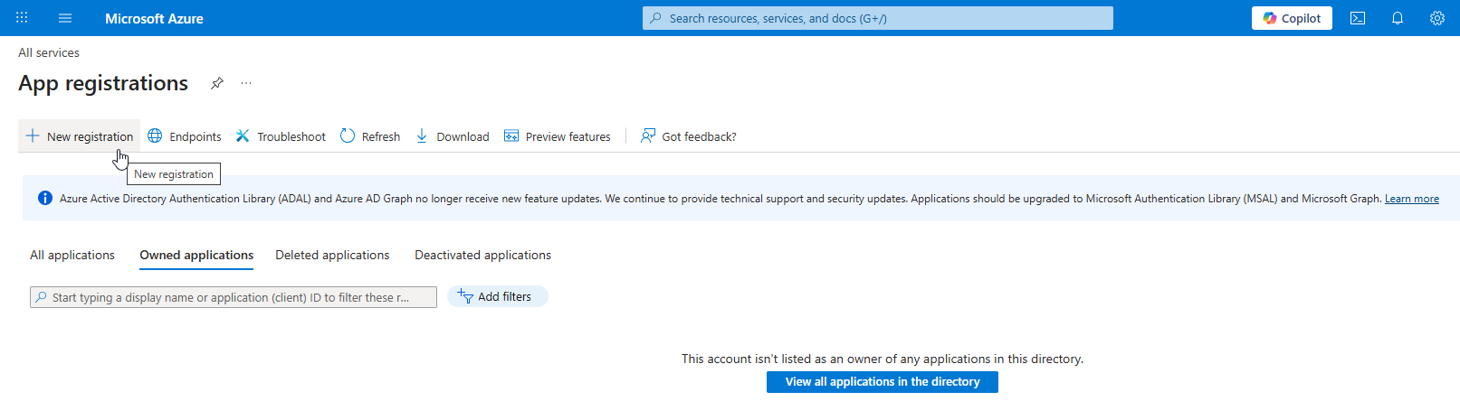Pin App registrations to dashboard
The height and width of the screenshot is (420, 1460).
coord(217,83)
